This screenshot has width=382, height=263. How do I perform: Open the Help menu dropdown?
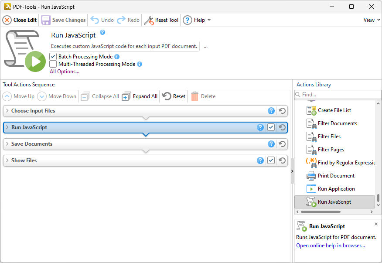point(197,20)
